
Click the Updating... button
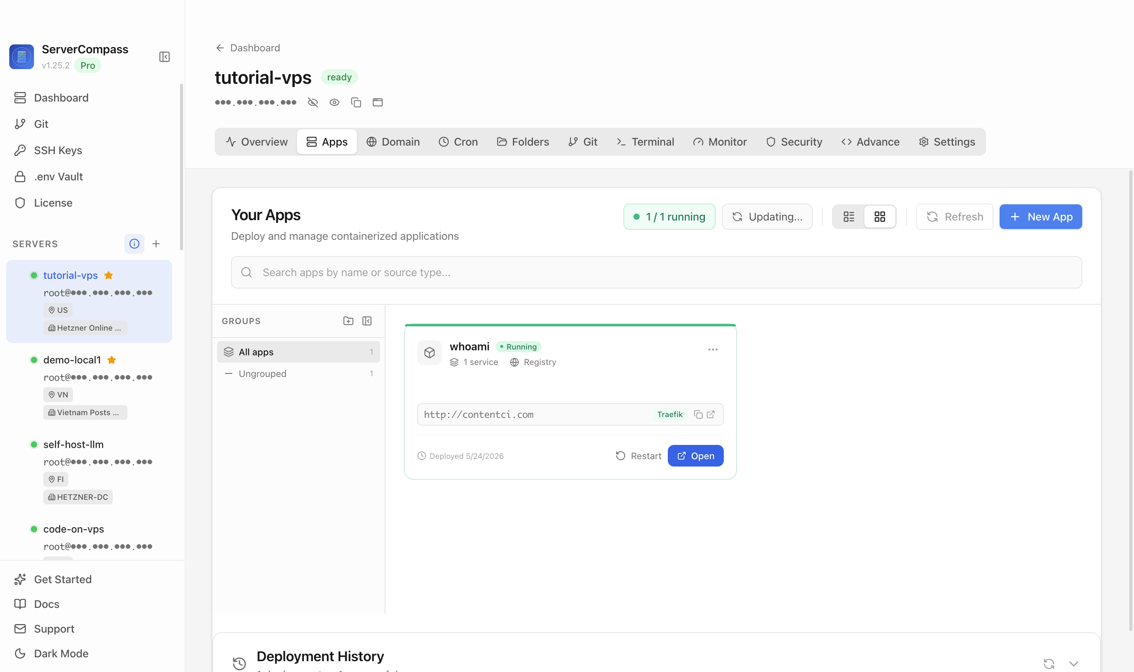coord(767,217)
